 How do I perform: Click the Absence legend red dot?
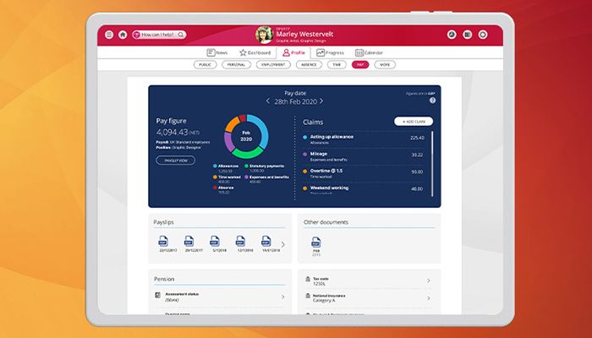(x=215, y=188)
